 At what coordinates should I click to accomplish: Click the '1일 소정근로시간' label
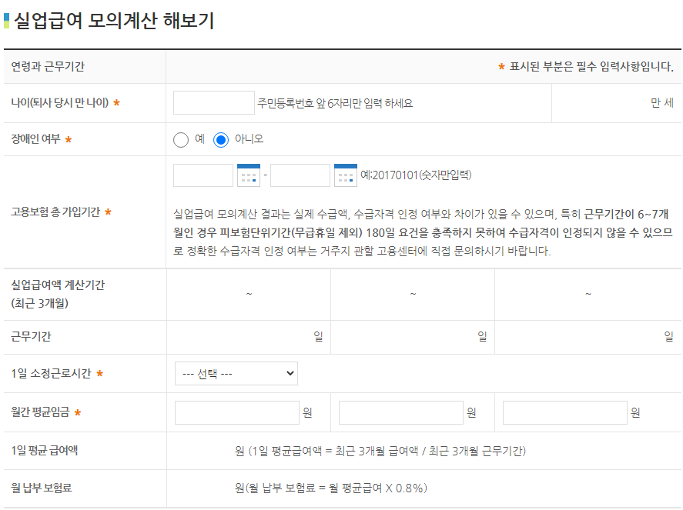click(51, 373)
